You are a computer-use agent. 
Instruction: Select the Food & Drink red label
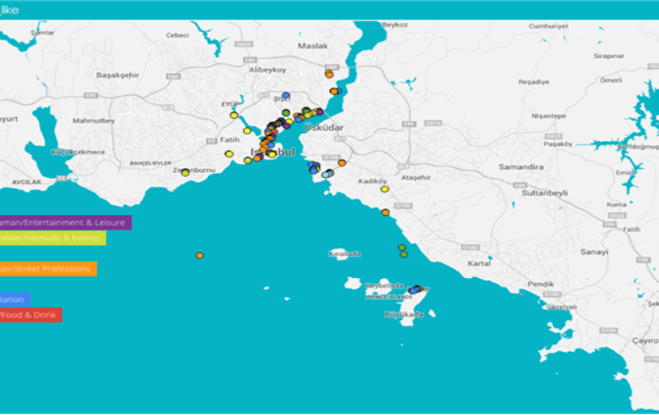click(x=31, y=315)
